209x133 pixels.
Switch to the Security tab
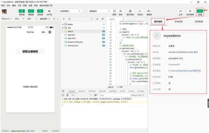[102, 91]
